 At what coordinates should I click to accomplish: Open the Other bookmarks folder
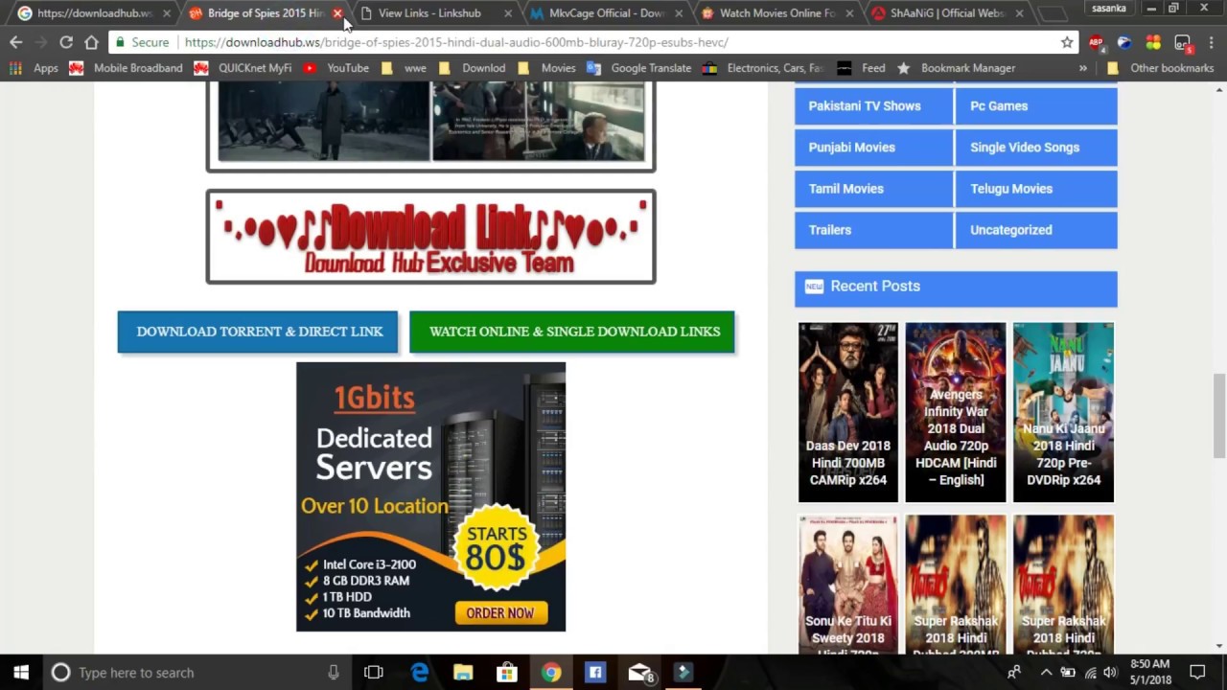tap(1160, 68)
